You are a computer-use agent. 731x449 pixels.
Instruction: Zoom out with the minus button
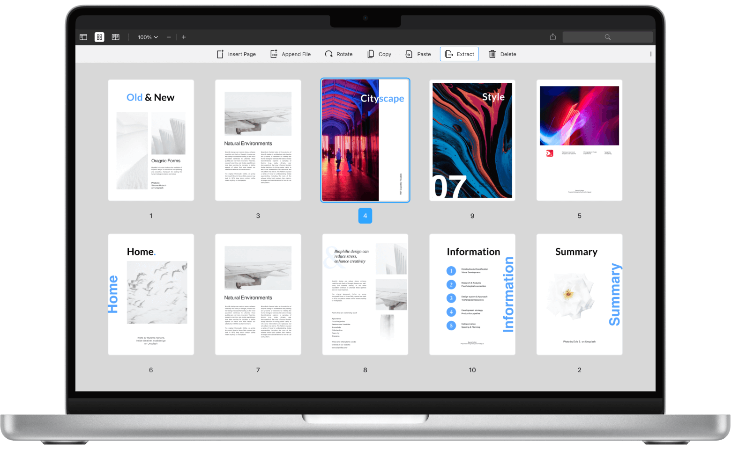click(169, 37)
